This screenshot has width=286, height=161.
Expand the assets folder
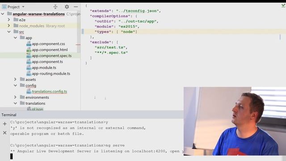[15, 80]
